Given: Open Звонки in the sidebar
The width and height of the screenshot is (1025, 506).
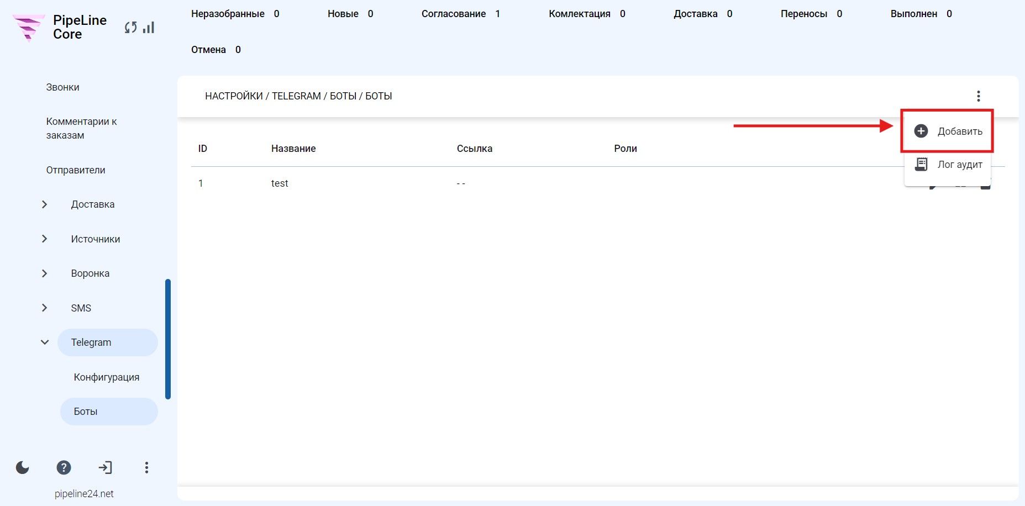Looking at the screenshot, I should pyautogui.click(x=63, y=87).
